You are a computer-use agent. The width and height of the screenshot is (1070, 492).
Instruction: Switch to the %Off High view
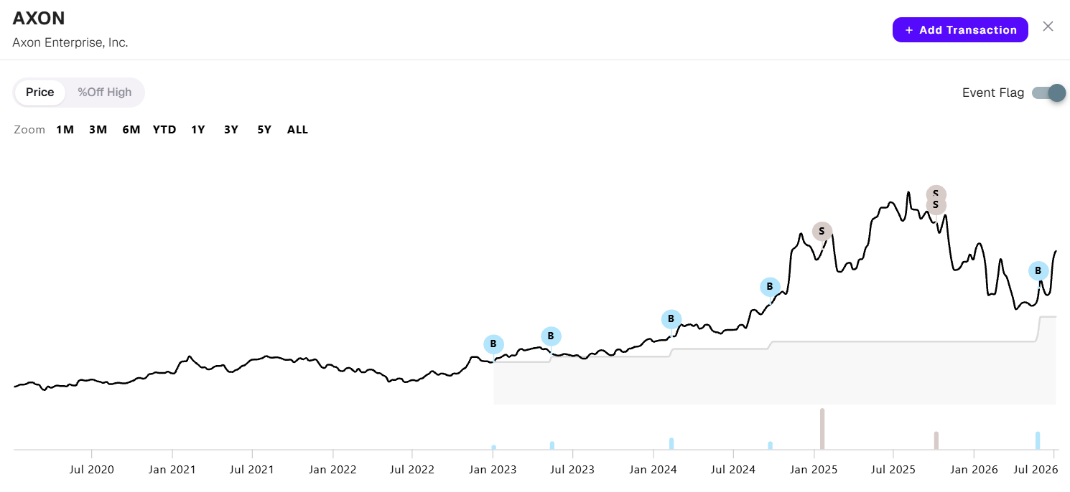(x=105, y=92)
